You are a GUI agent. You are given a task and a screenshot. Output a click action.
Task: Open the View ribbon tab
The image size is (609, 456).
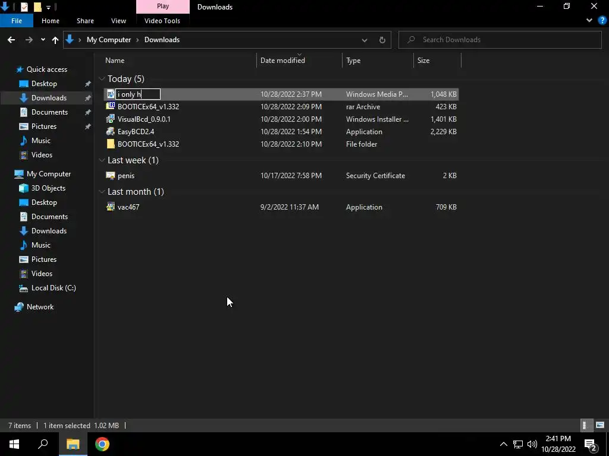click(x=118, y=21)
